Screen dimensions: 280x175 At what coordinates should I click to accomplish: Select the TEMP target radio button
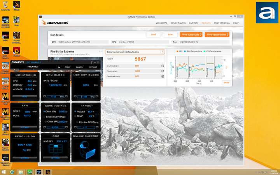(74, 116)
